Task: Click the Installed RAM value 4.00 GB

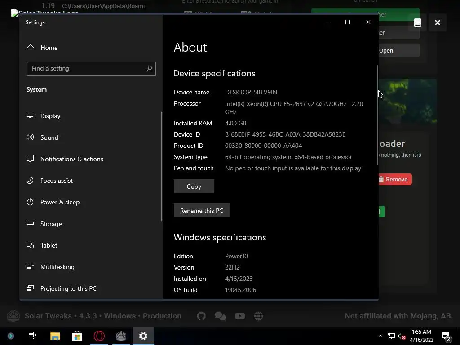Action: pos(235,123)
